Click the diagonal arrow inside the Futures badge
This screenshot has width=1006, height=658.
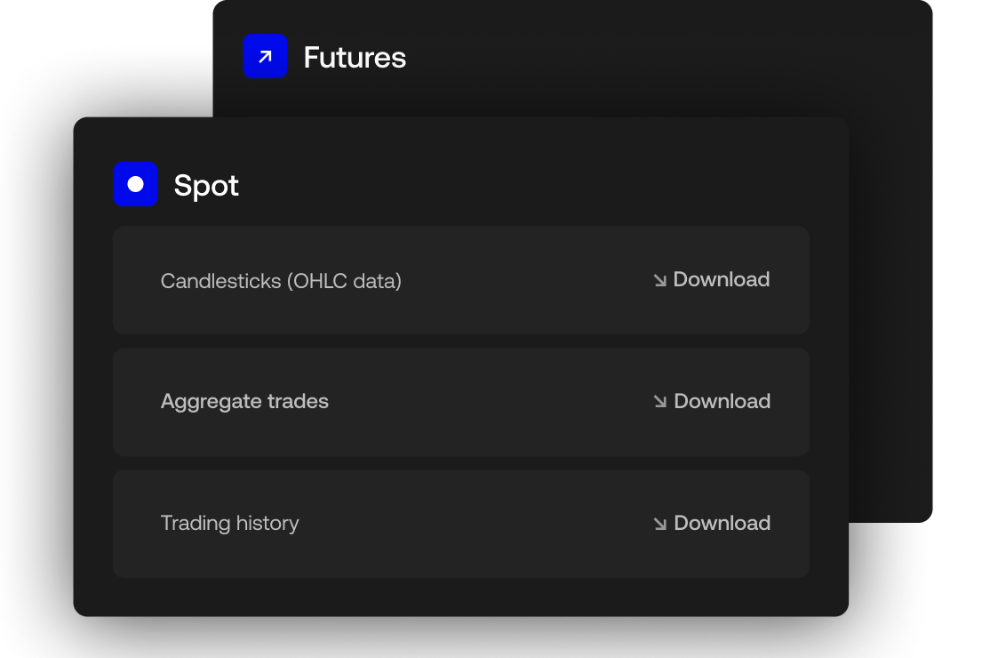click(265, 56)
